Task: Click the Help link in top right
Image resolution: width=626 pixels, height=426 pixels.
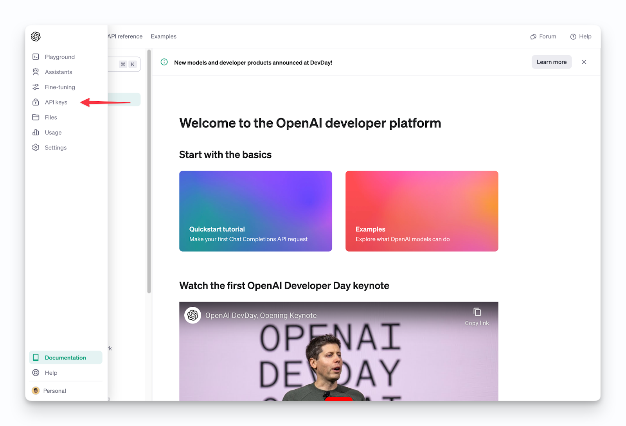Action: (x=581, y=36)
